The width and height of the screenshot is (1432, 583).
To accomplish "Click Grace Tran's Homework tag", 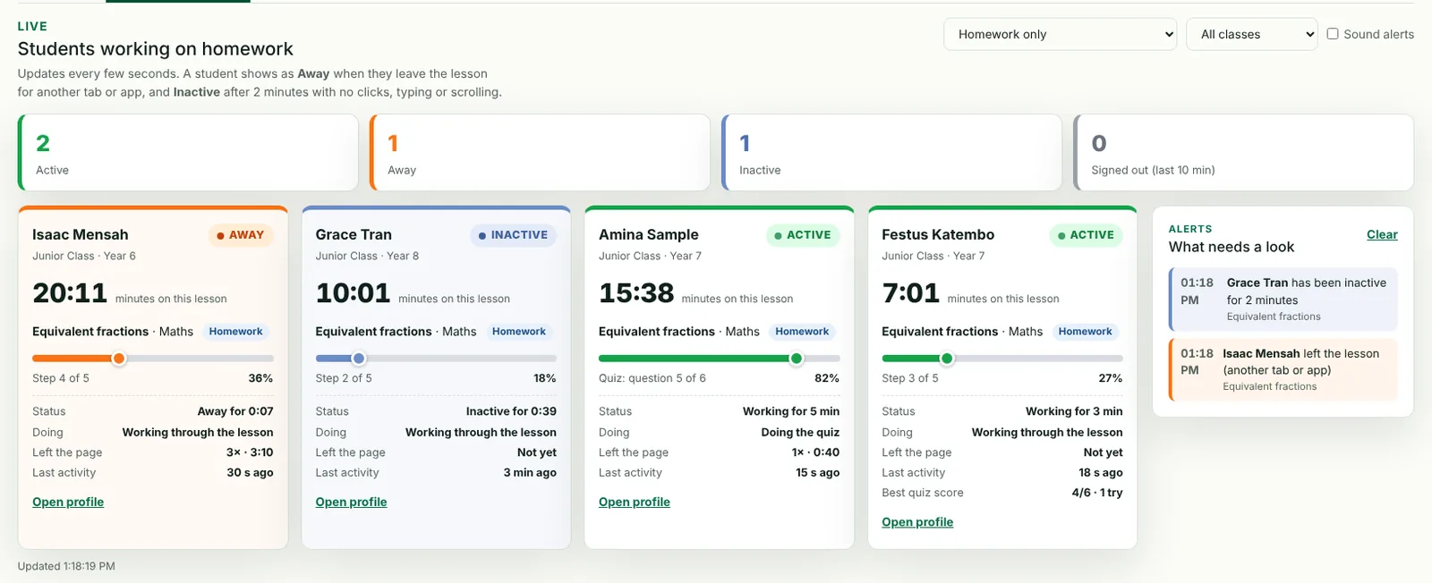I will (519, 332).
